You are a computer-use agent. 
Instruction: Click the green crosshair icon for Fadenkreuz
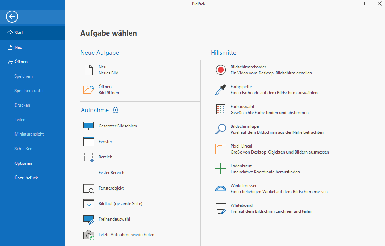(221, 169)
